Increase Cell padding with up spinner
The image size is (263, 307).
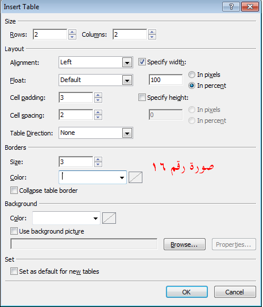[x=98, y=95]
